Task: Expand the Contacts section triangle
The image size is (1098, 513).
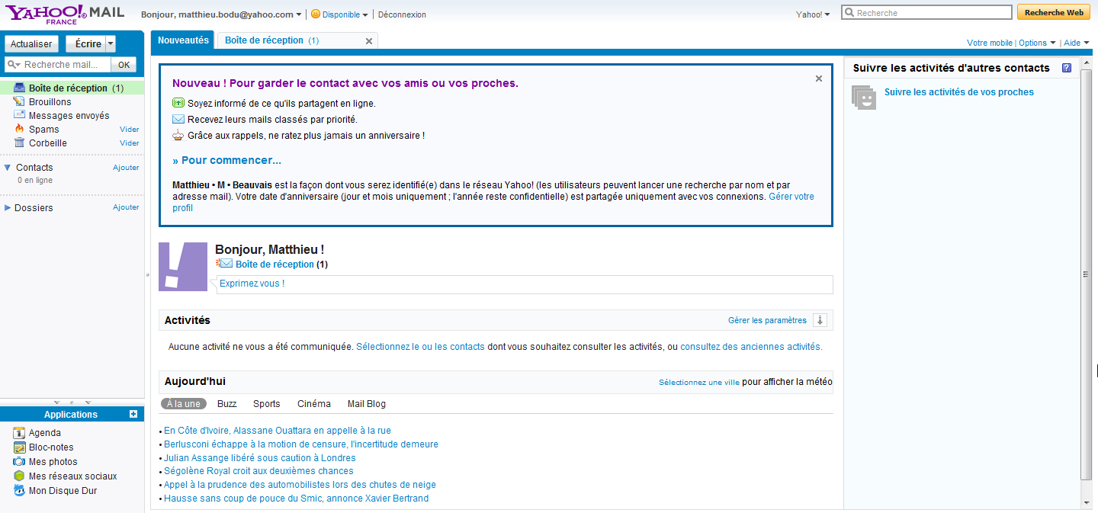Action: (8, 168)
